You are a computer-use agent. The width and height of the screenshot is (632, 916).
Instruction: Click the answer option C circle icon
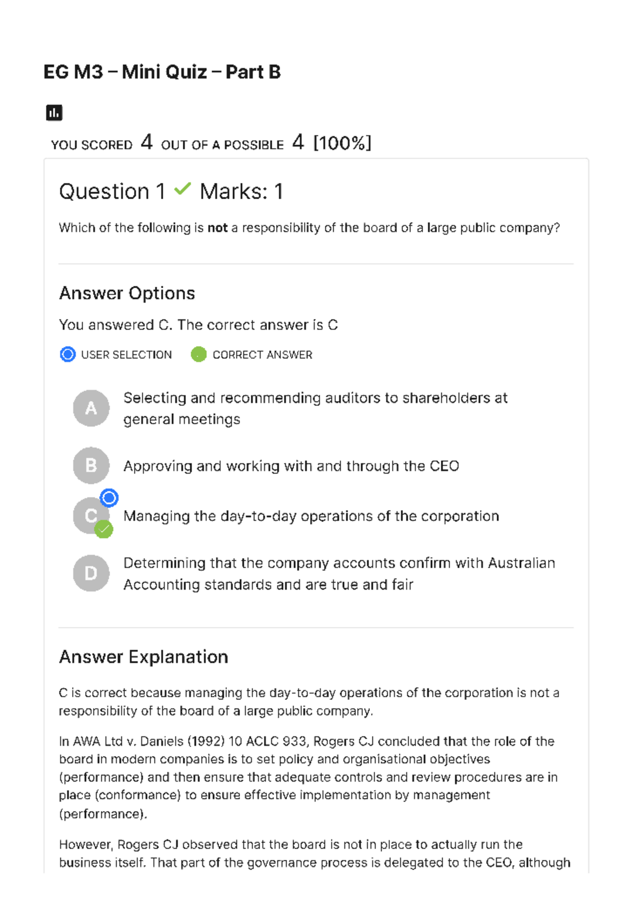pos(91,515)
